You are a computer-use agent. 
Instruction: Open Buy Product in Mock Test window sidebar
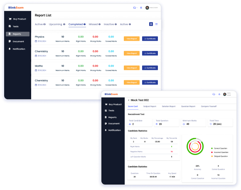[x=113, y=104]
